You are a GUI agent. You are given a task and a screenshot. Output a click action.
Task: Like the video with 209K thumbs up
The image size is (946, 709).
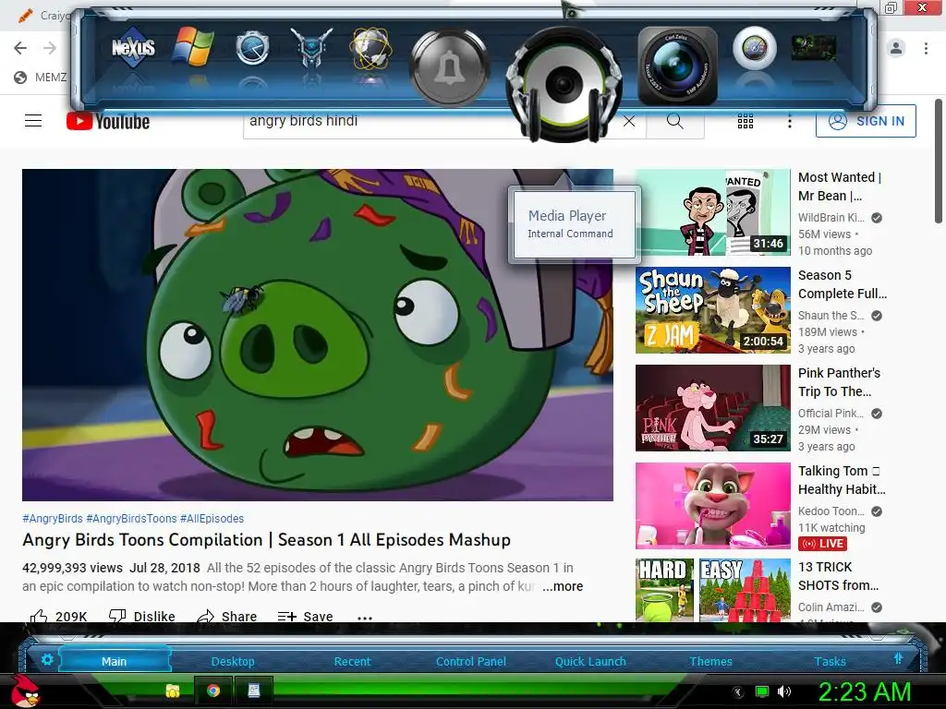[58, 616]
